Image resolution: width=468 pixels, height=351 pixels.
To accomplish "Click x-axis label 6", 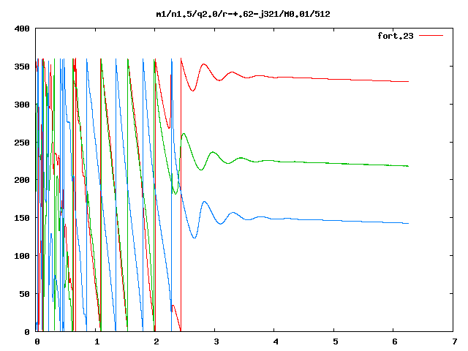I will 395,341.
